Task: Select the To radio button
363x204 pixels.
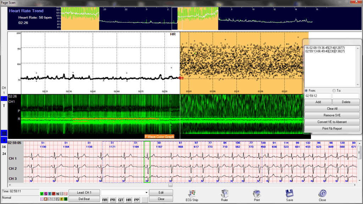Action: [x=334, y=90]
